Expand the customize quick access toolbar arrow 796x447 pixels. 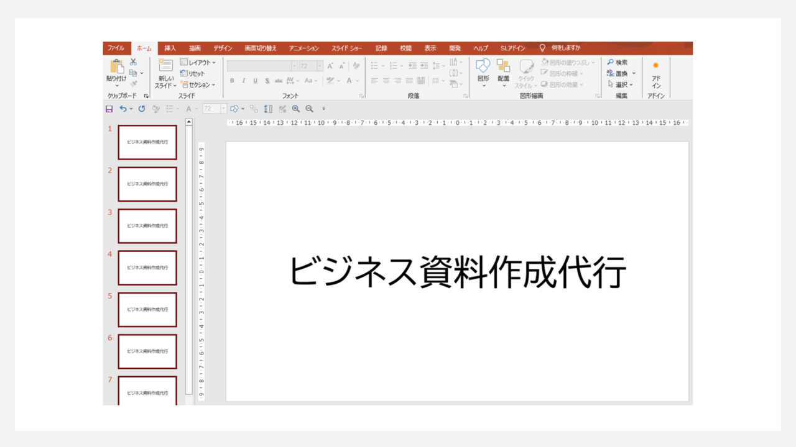323,109
